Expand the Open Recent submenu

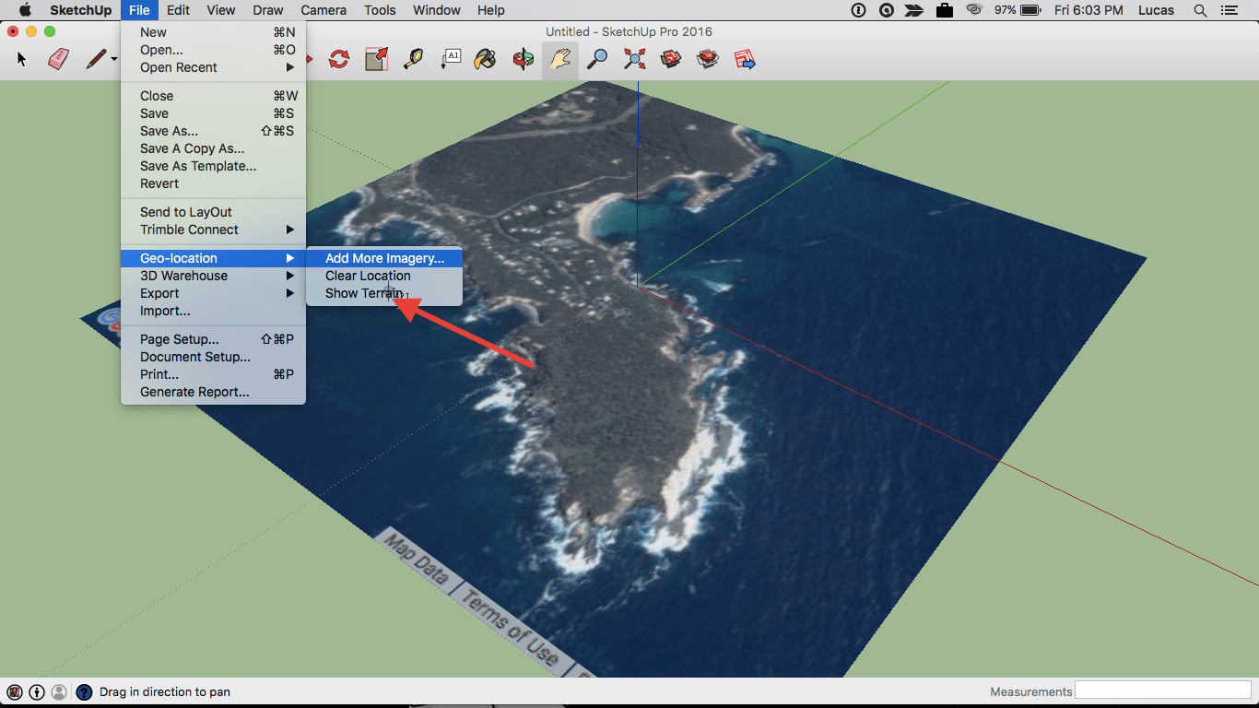(213, 67)
